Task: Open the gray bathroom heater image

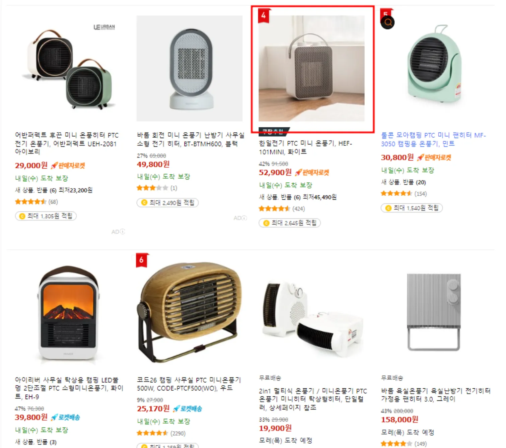Action: (x=434, y=312)
